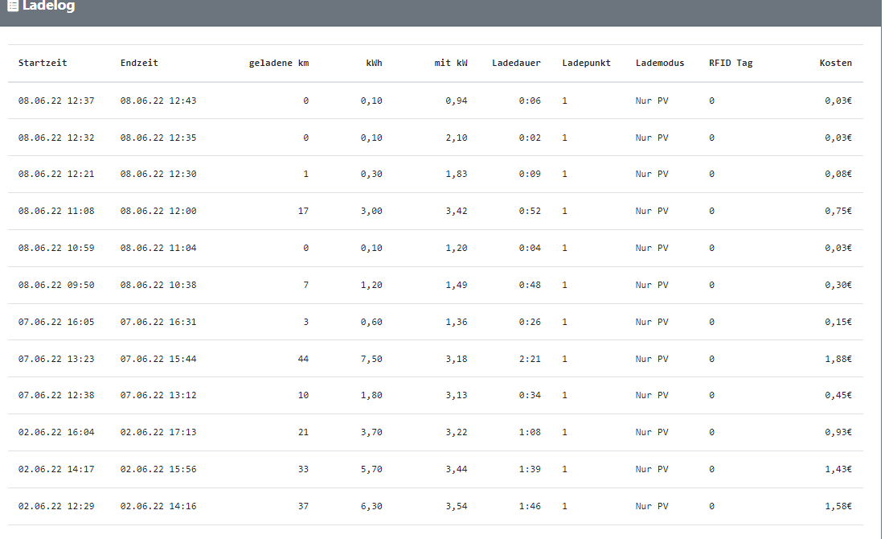Click the Lademodus column header

pos(659,63)
